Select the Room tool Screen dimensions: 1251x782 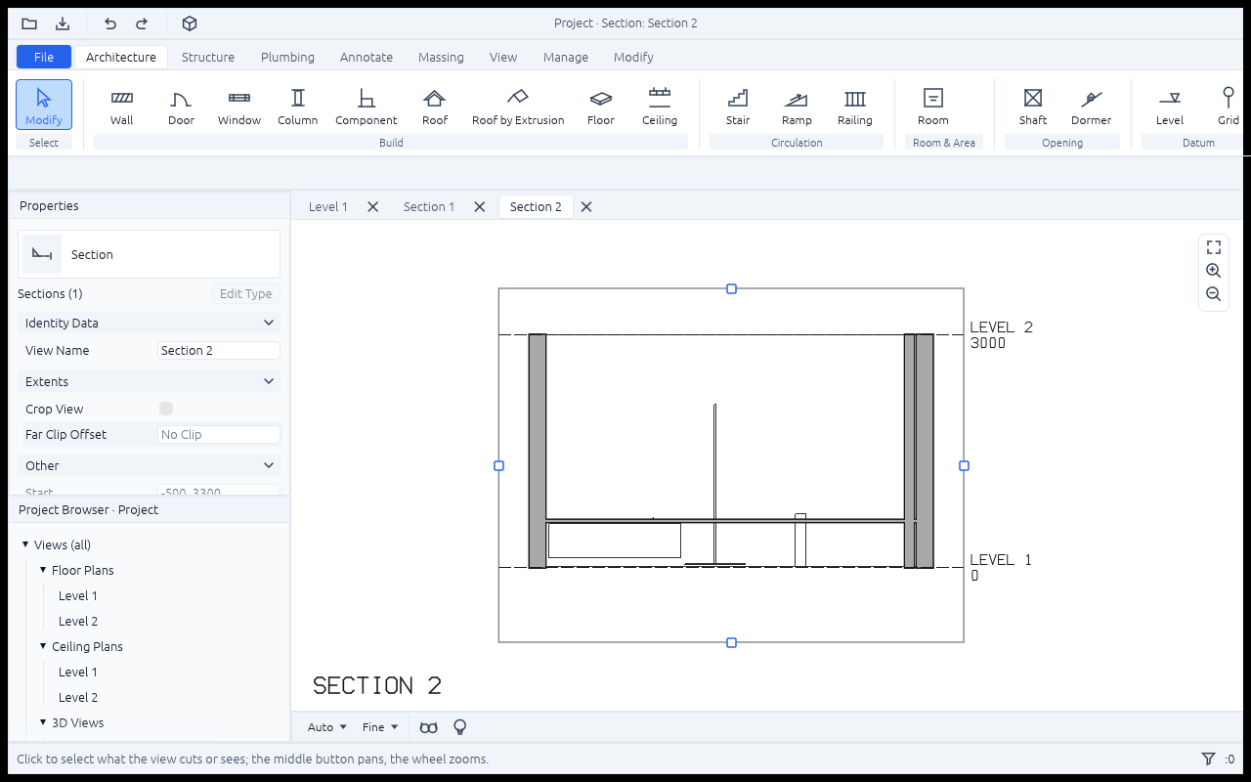933,106
